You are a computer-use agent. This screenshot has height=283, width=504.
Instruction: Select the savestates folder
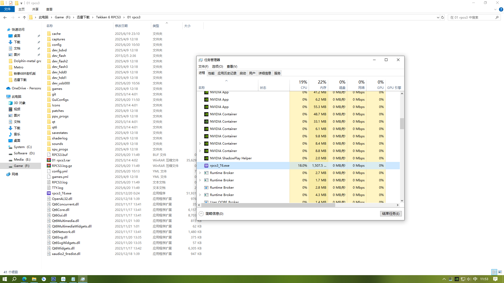(x=60, y=133)
